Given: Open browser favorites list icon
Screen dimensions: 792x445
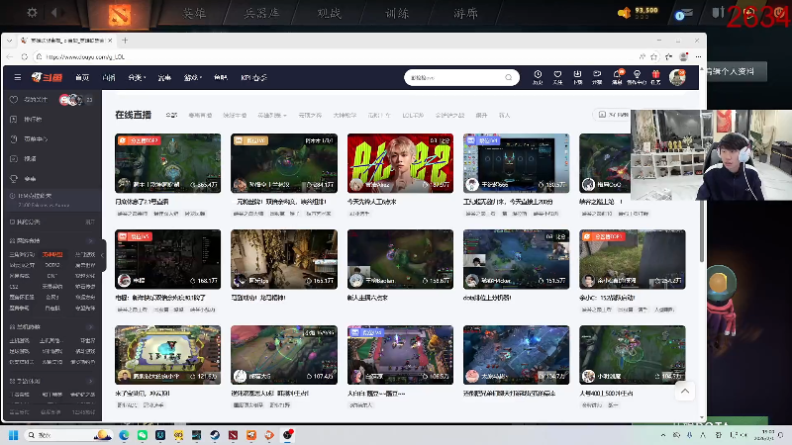Looking at the screenshot, I should point(669,57).
